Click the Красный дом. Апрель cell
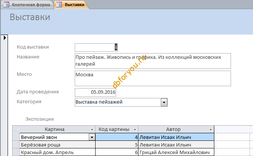This screenshot has width=253, height=156. coord(57,152)
